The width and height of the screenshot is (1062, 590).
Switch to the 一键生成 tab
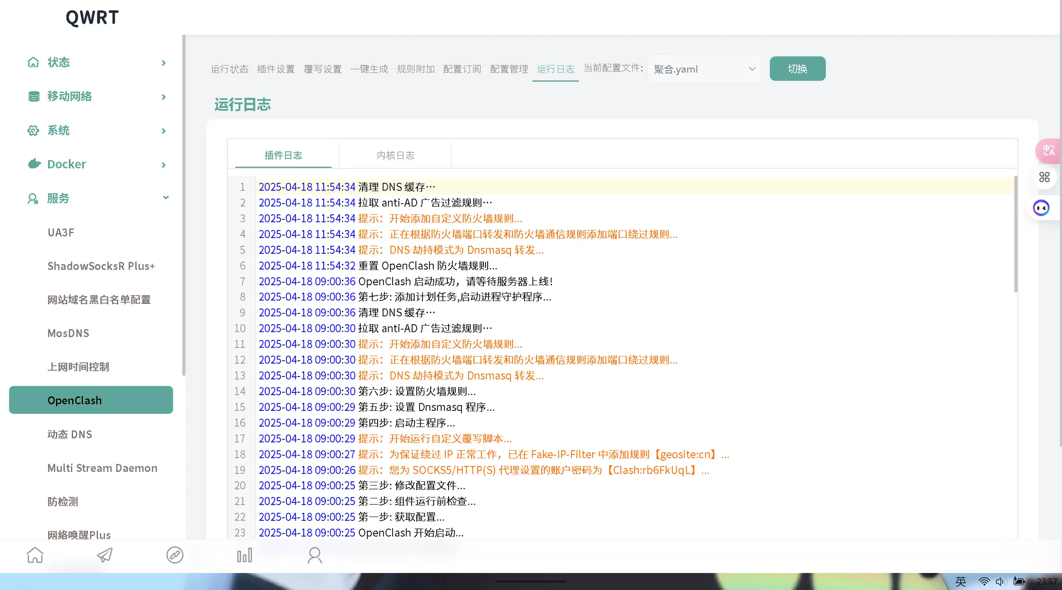pyautogui.click(x=369, y=69)
